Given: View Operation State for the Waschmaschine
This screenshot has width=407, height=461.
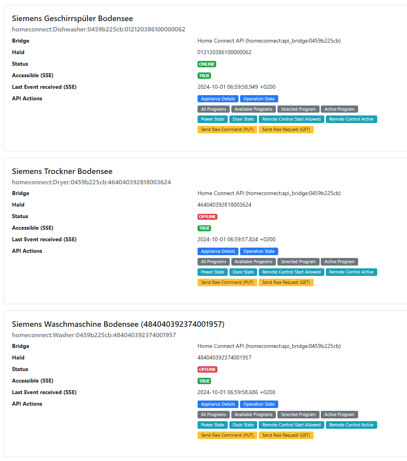Looking at the screenshot, I should click(259, 404).
